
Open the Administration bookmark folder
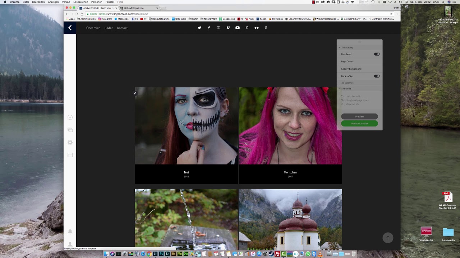86,19
